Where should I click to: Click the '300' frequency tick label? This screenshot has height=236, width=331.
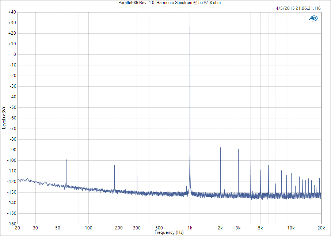[137, 228]
